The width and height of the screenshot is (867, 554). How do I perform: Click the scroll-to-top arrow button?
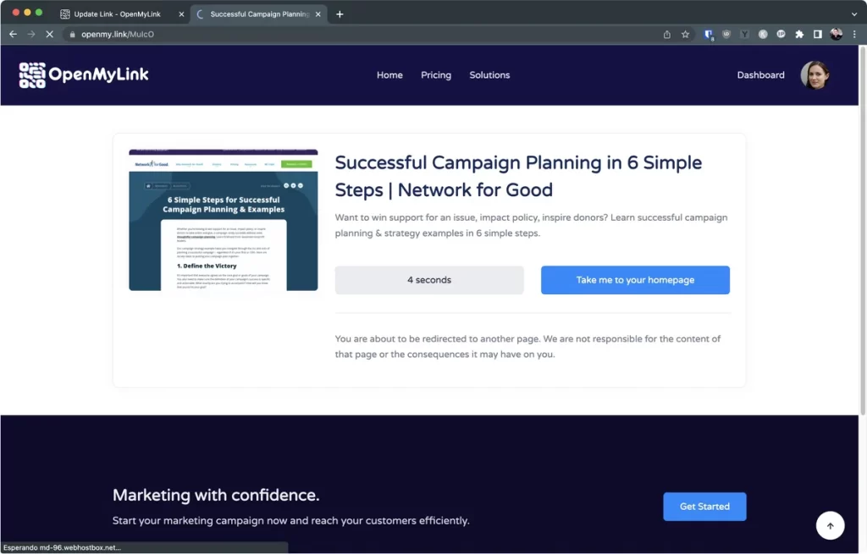pyautogui.click(x=830, y=526)
